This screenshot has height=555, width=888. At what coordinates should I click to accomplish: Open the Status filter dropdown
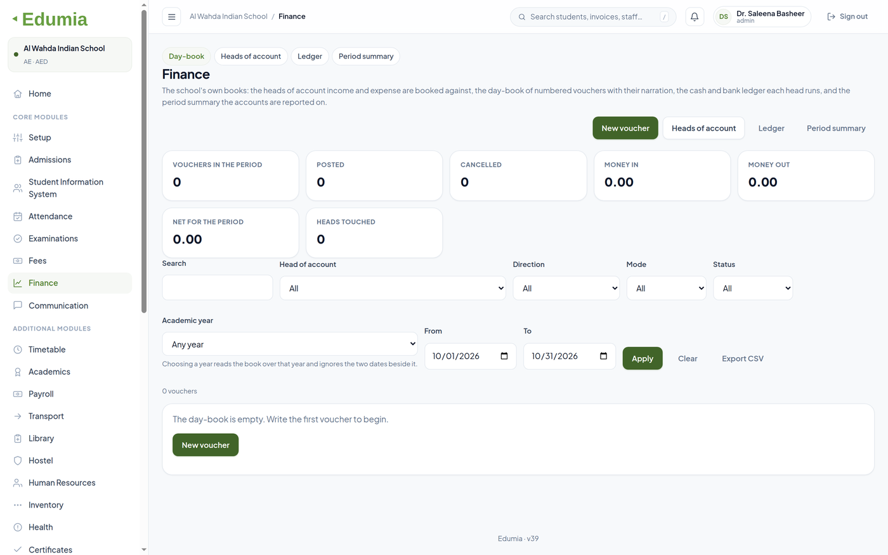pyautogui.click(x=753, y=288)
